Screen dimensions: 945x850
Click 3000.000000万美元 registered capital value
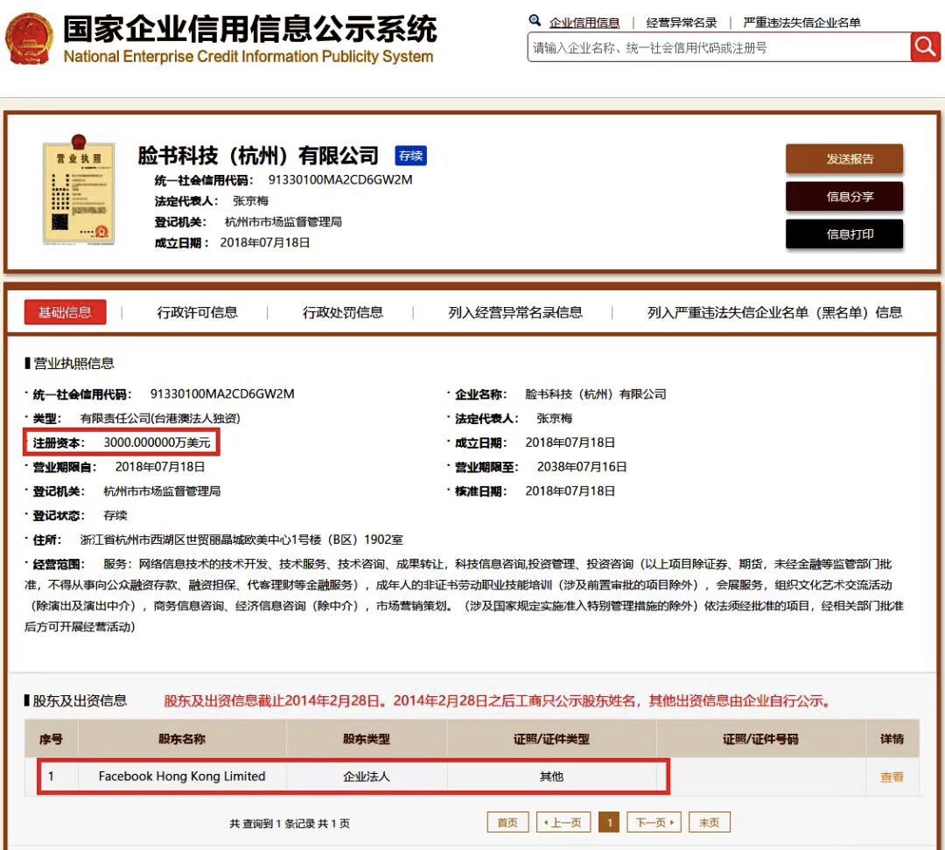[157, 442]
